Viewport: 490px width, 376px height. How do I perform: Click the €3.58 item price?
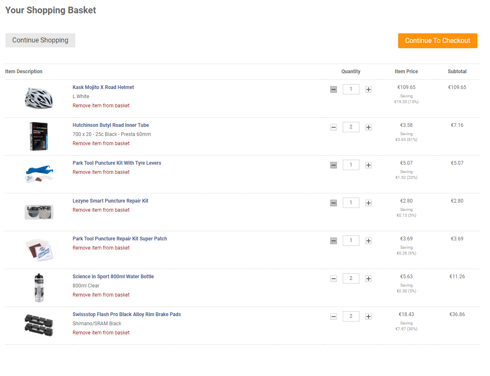click(406, 125)
